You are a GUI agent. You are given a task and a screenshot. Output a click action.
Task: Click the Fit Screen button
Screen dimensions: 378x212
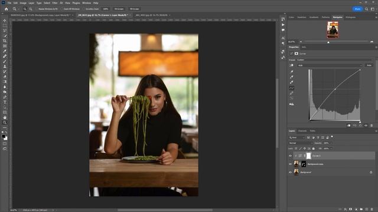point(119,9)
